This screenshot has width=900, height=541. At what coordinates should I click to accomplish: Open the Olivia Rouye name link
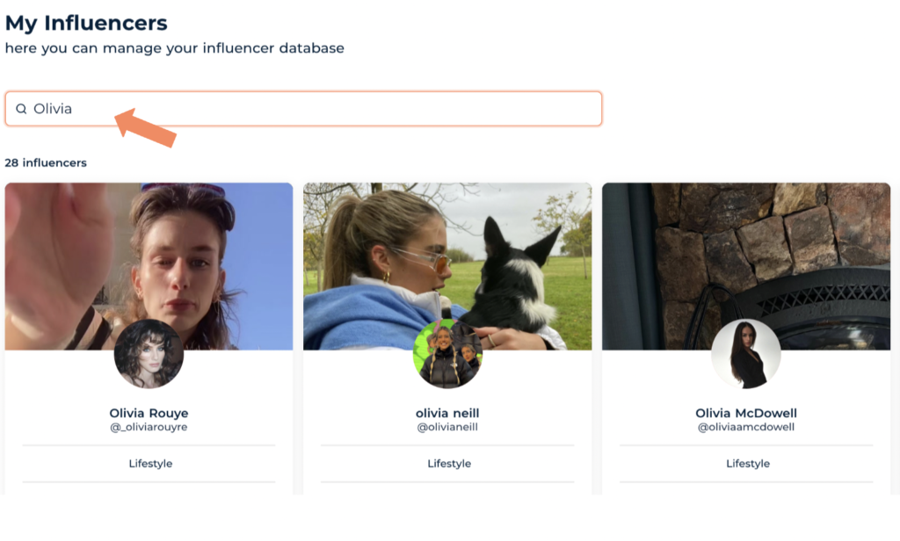point(149,413)
